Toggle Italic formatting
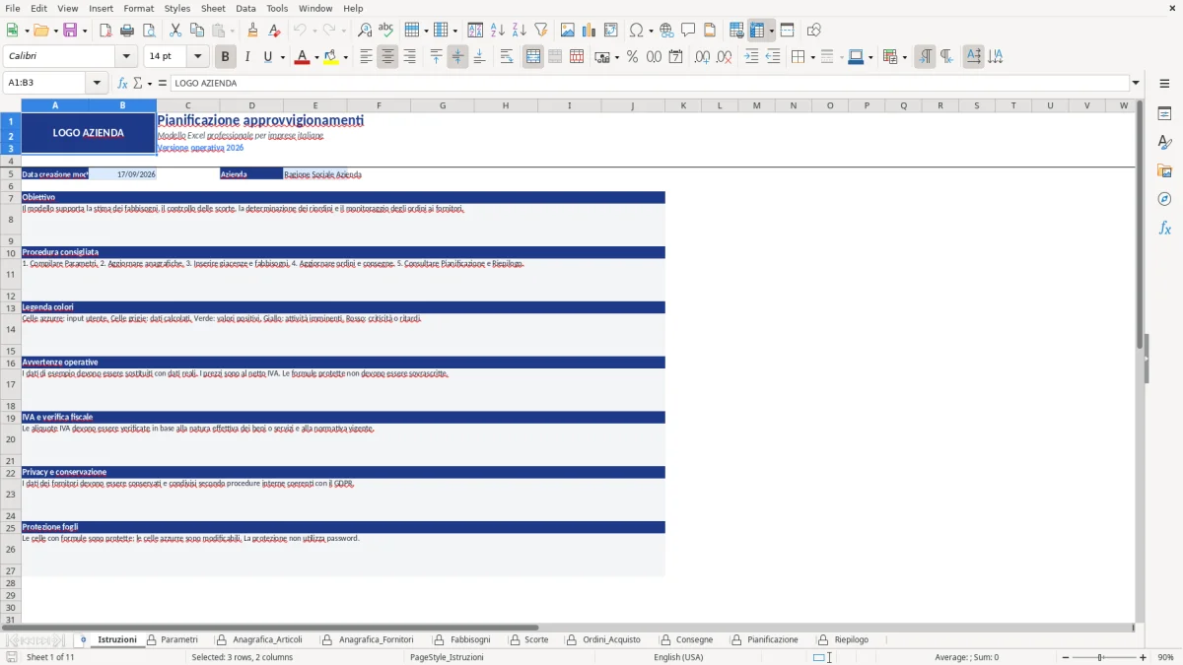The width and height of the screenshot is (1183, 665). [247, 57]
